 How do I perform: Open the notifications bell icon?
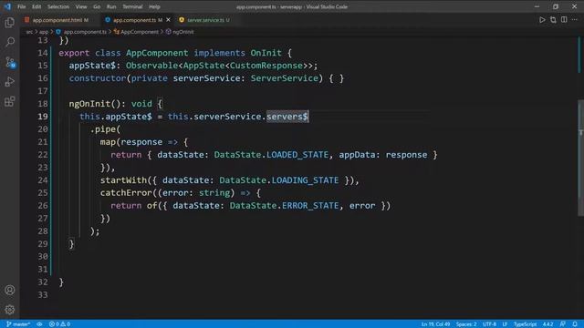point(575,324)
